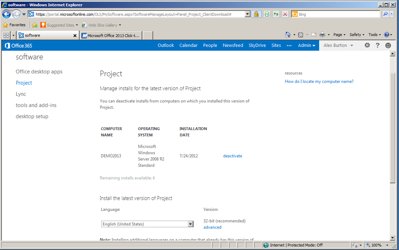Viewport: 399px width, 250px height.
Task: Open the address bar URL dropdown arrow
Action: coord(247,14)
